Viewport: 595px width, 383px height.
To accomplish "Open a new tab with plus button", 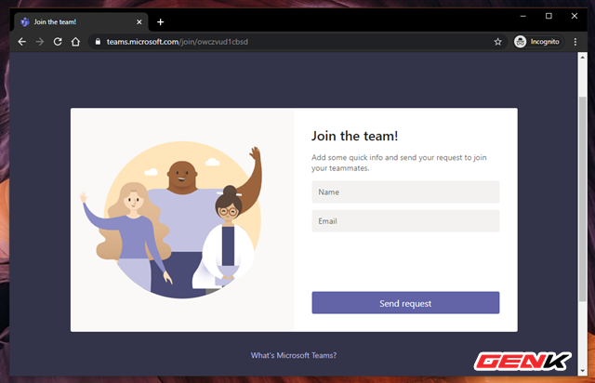I will [160, 21].
